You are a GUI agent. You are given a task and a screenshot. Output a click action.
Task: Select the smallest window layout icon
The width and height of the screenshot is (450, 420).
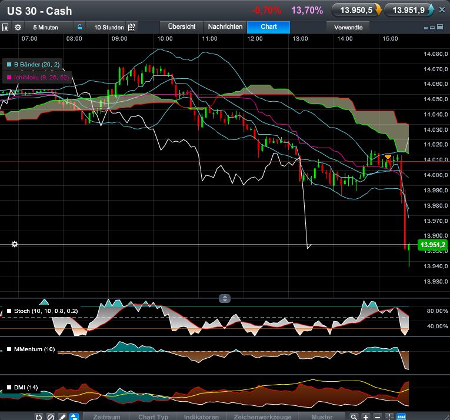(x=426, y=28)
